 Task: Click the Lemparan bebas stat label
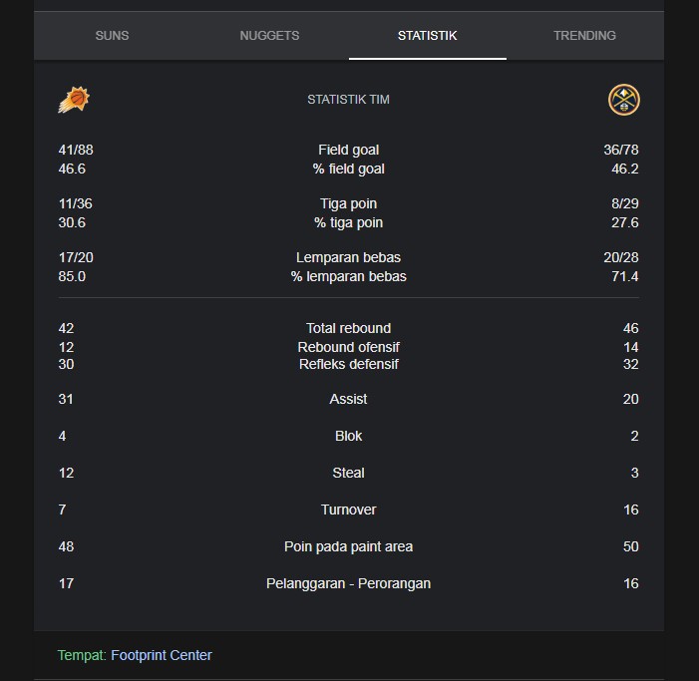349,257
